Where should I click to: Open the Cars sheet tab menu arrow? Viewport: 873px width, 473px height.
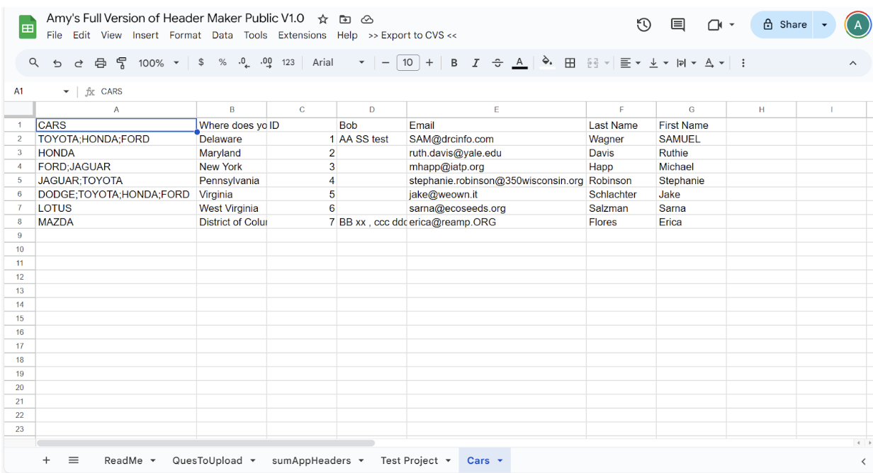(500, 461)
